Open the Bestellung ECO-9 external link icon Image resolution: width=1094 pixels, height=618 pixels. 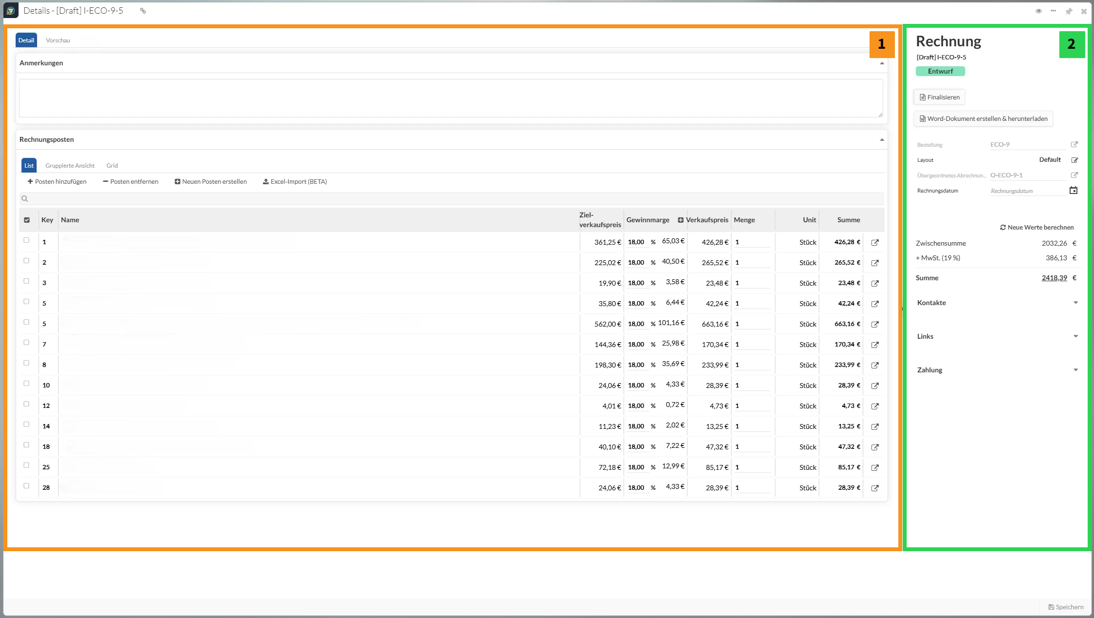(x=1074, y=144)
